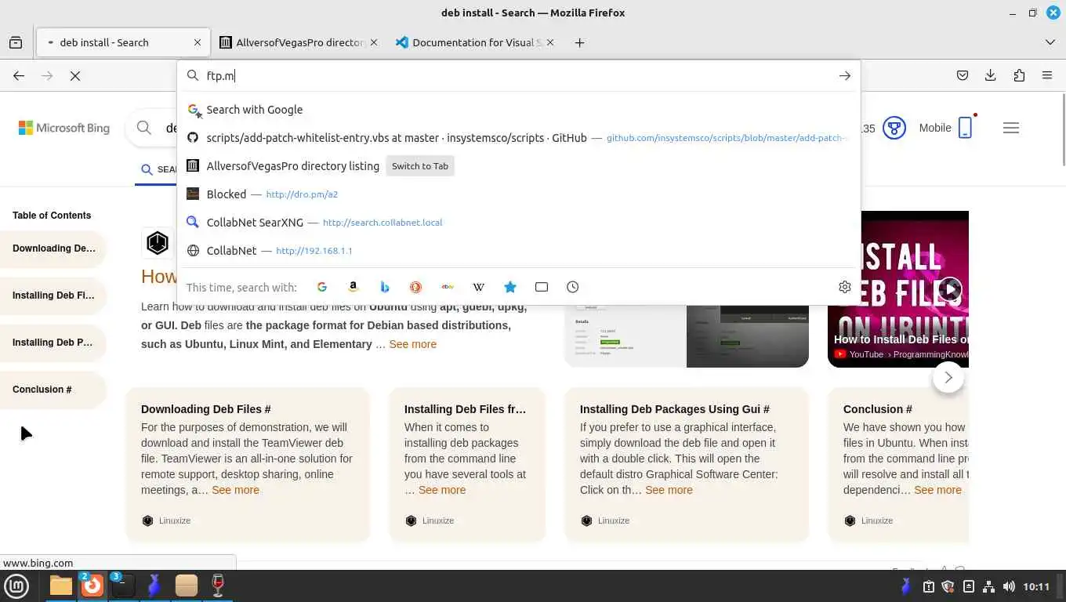Image resolution: width=1066 pixels, height=602 pixels.
Task: Switch to AllversofVegasPro directory tab
Action: (300, 42)
